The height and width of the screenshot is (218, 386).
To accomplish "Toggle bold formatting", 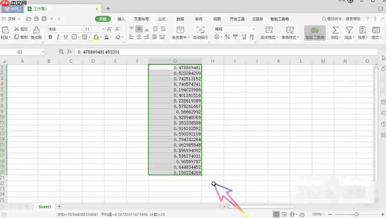I will pos(50,37).
